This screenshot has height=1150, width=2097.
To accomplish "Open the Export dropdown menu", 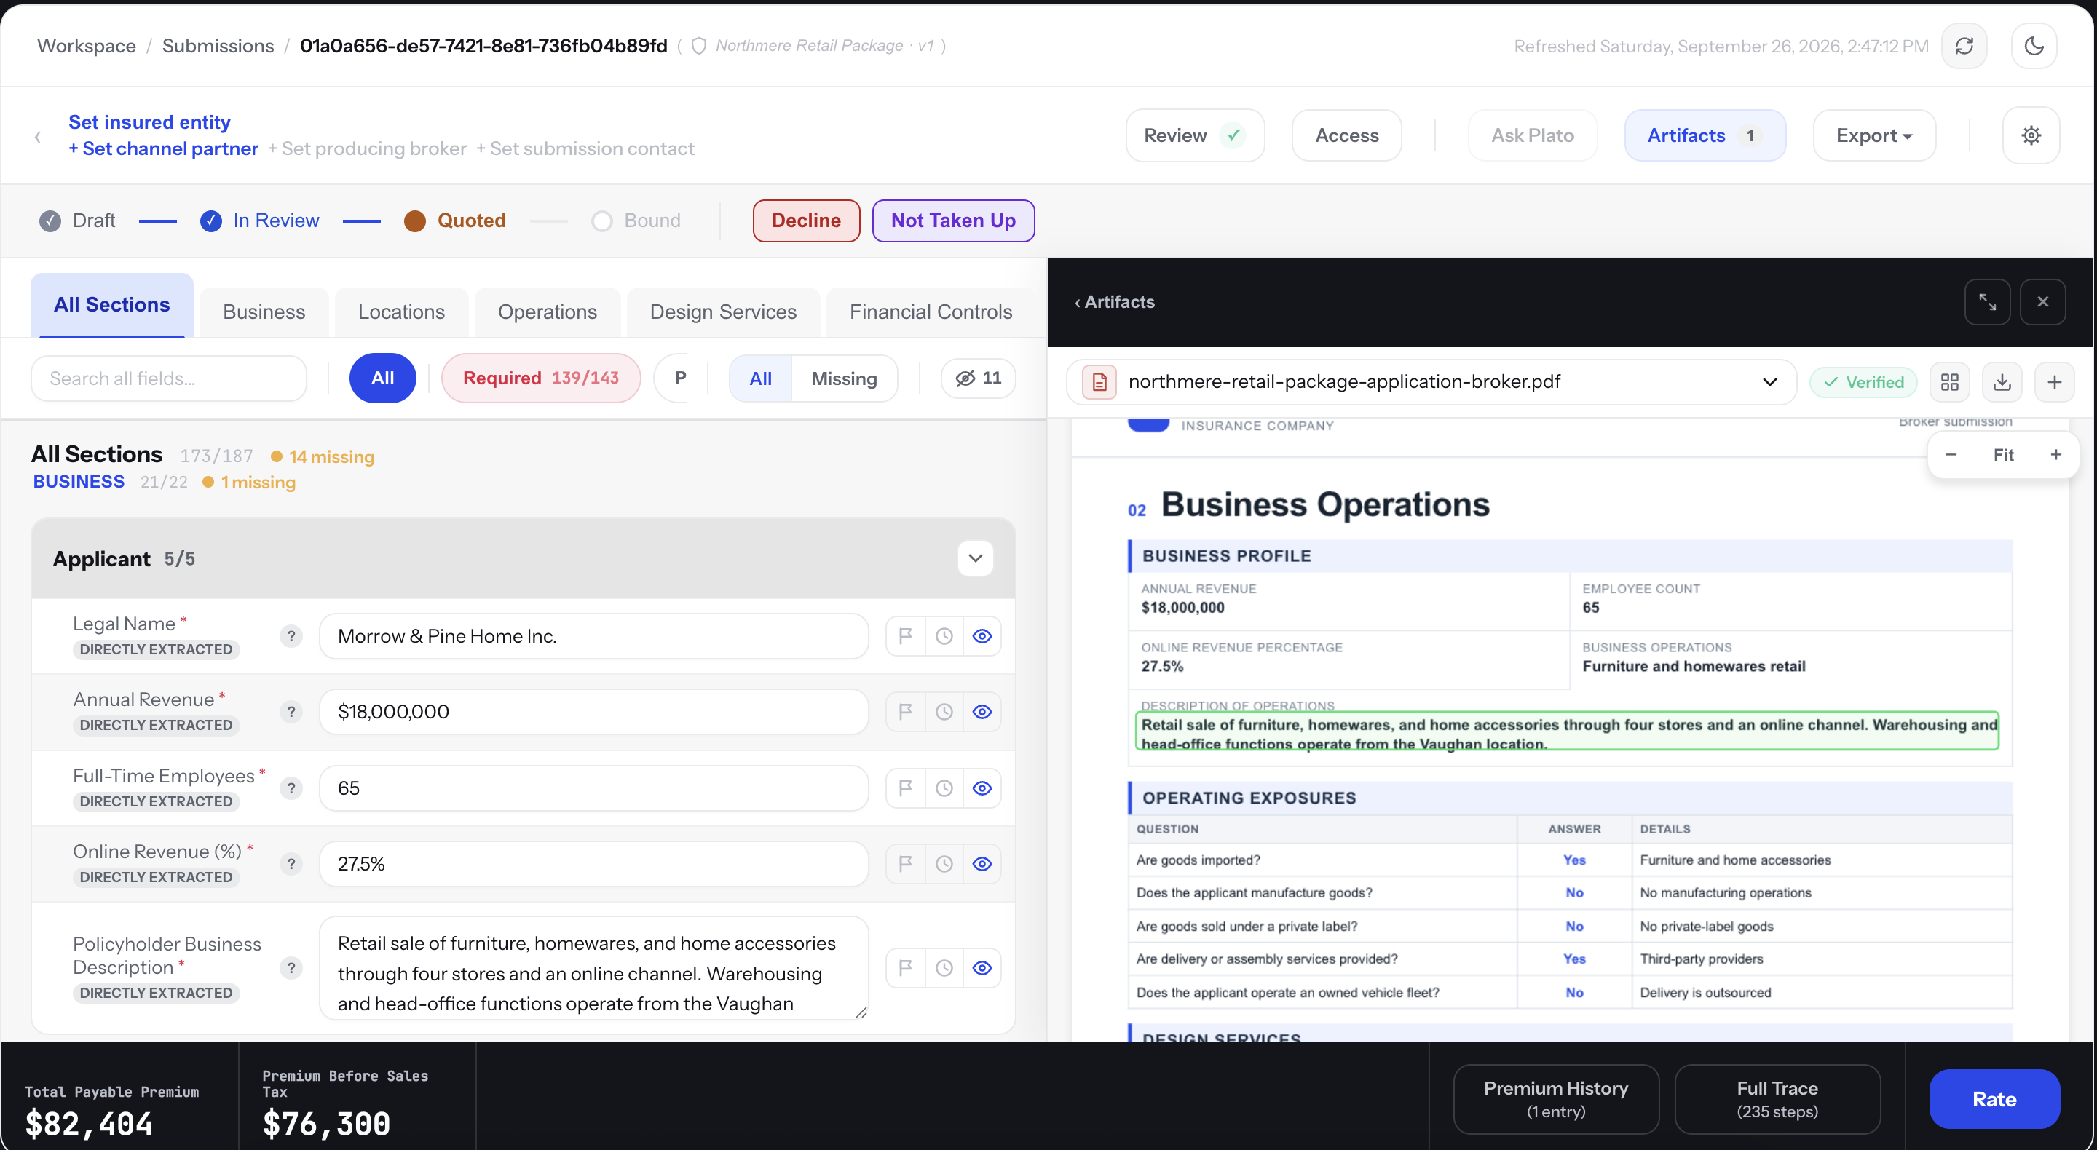I will coord(1874,136).
